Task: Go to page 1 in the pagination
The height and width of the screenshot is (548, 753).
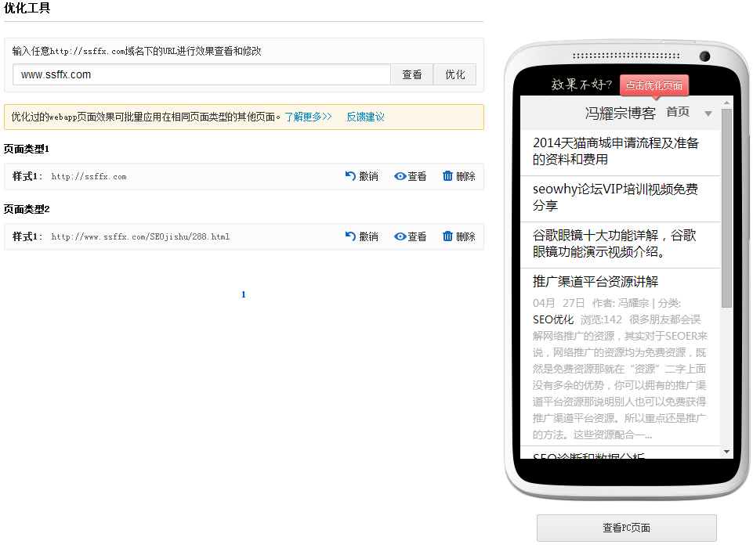Action: tap(244, 294)
